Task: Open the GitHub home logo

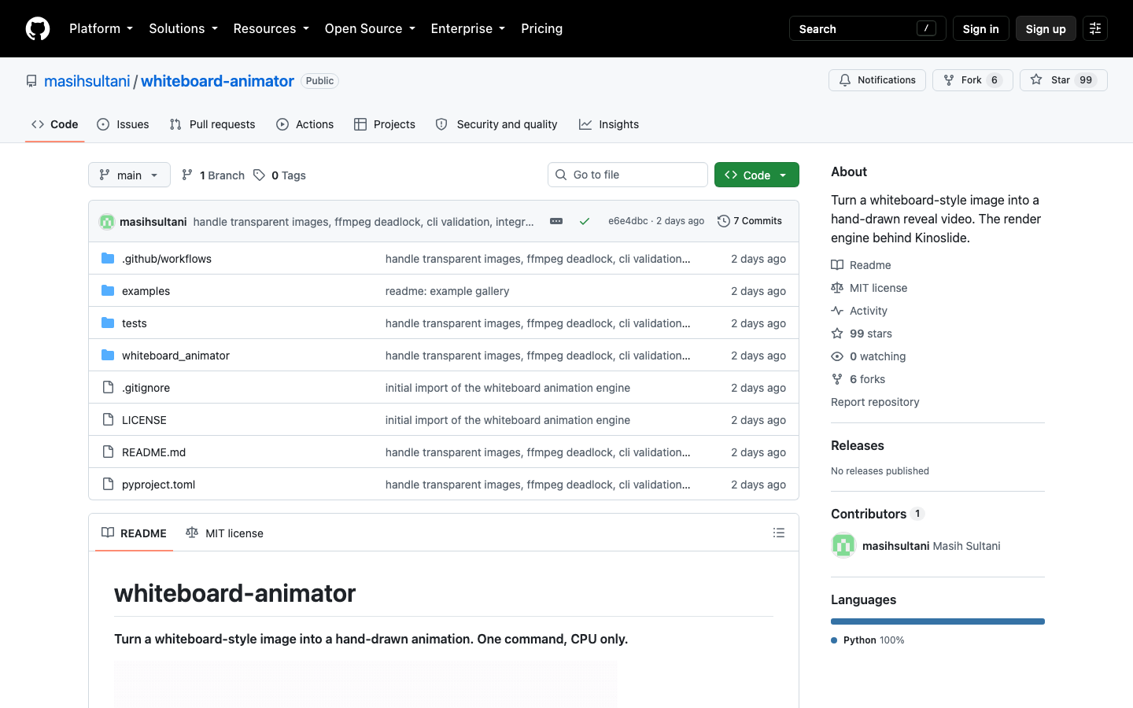Action: 38,28
